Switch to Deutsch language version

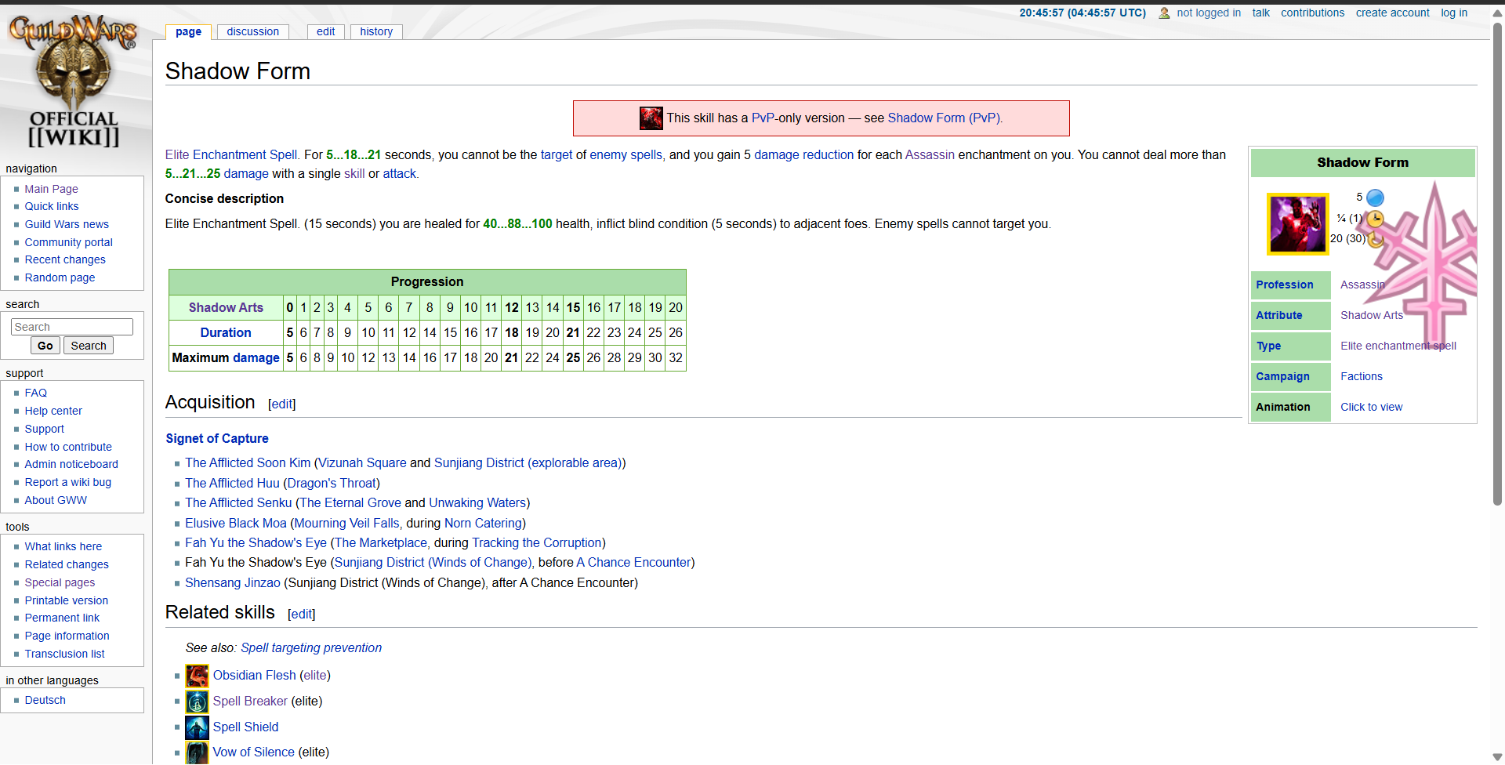click(x=45, y=701)
